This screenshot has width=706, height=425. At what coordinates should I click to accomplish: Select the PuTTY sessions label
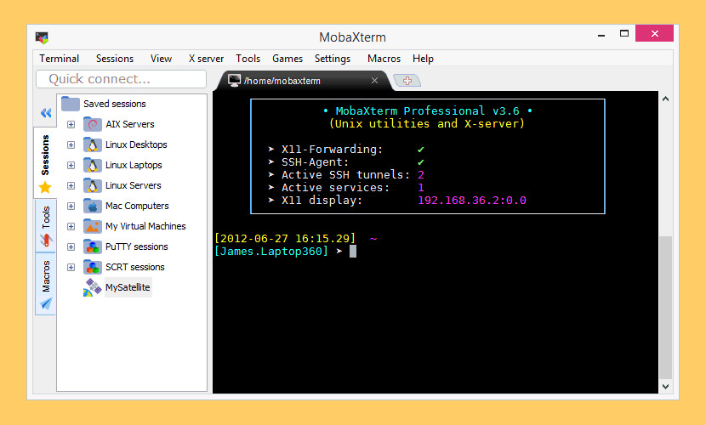tap(137, 246)
